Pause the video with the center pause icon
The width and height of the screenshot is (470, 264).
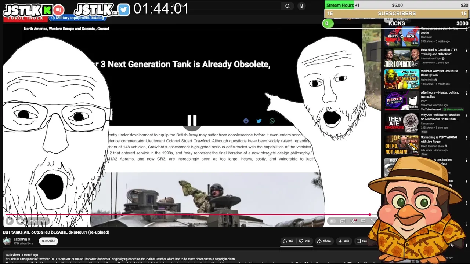tap(192, 120)
